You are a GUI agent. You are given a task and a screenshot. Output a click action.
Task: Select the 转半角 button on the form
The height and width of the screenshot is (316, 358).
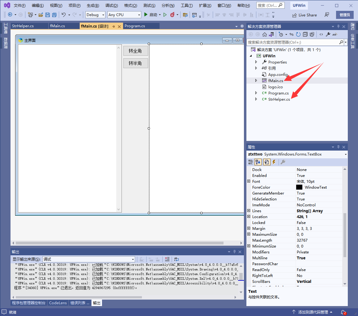point(135,63)
